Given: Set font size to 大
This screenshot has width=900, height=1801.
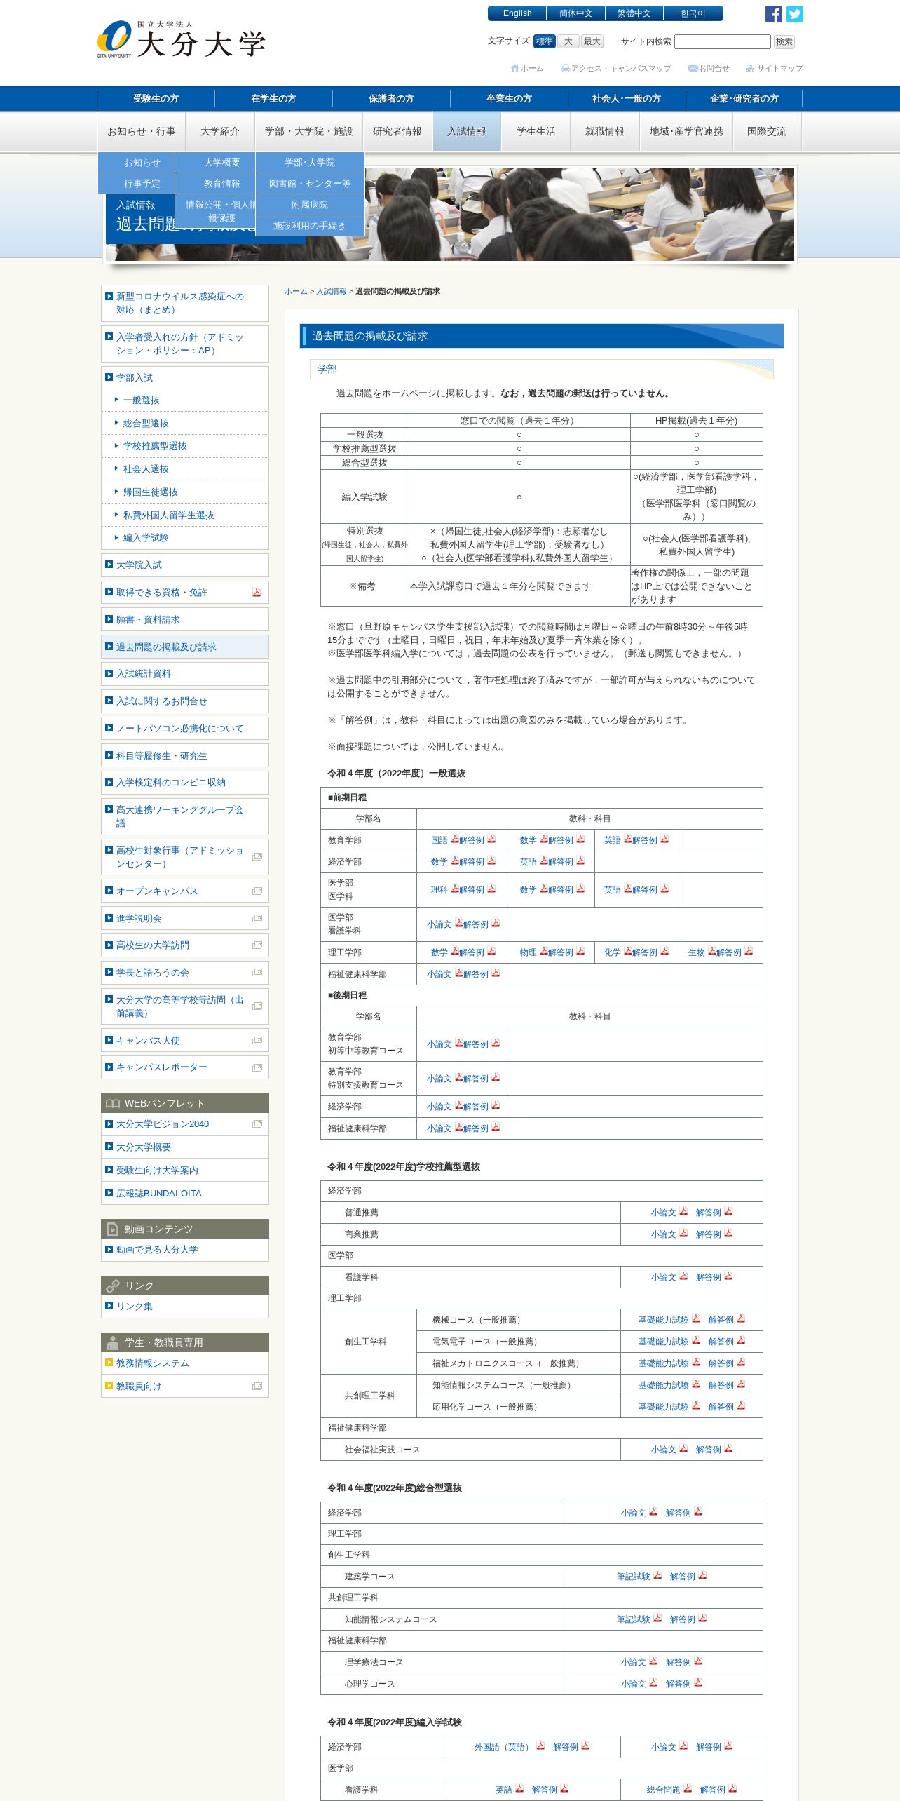Looking at the screenshot, I should [568, 41].
